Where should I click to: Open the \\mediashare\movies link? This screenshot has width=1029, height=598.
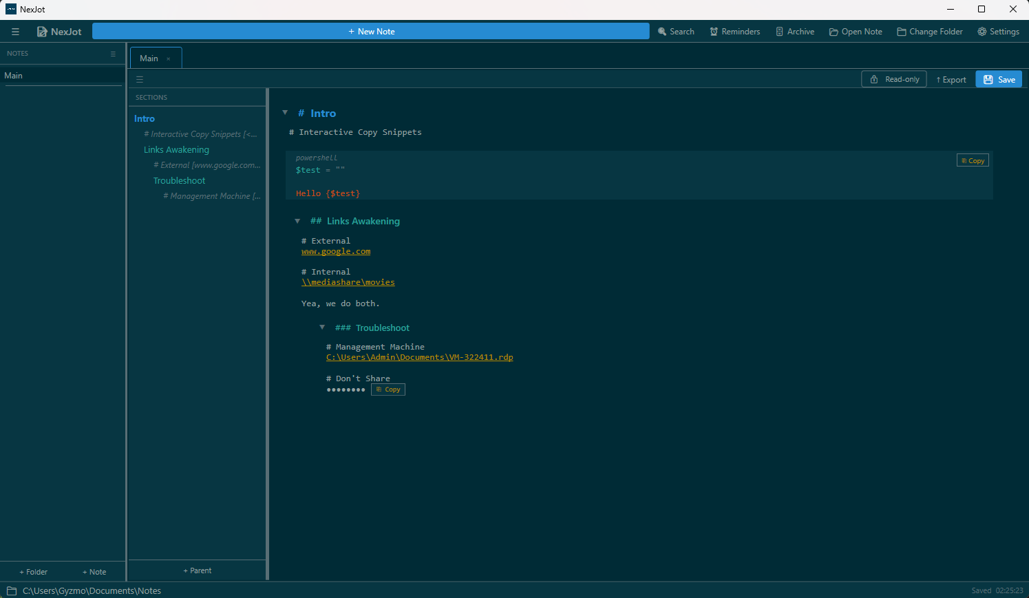pos(348,283)
